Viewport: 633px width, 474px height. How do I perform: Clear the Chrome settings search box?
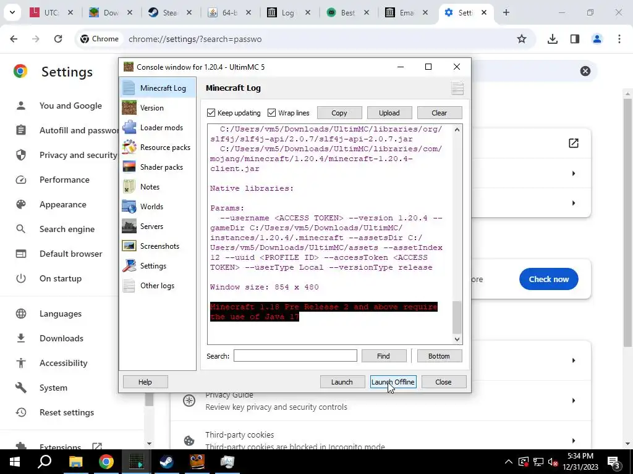tap(585, 71)
